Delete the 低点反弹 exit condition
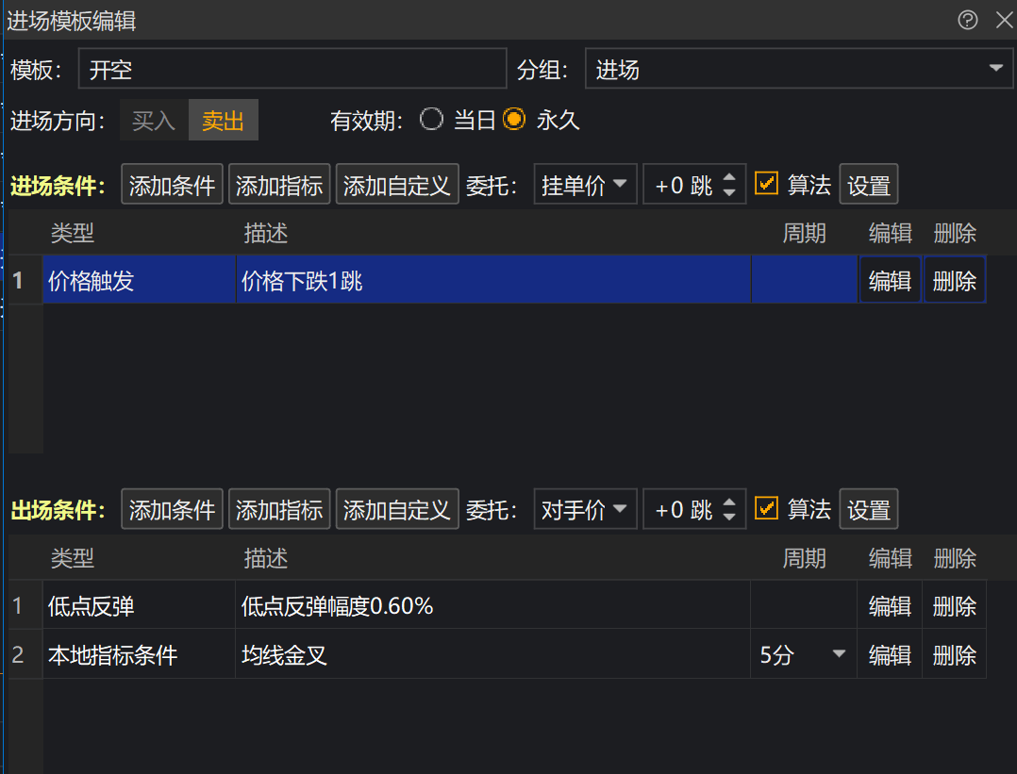Screen dimensions: 1017x774 [954, 606]
